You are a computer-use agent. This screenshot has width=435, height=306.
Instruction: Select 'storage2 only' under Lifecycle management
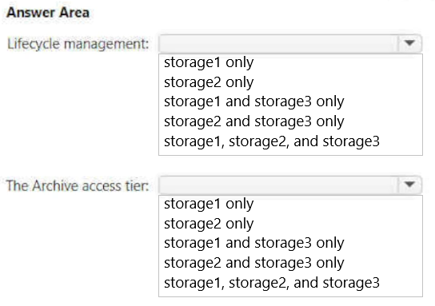(209, 82)
